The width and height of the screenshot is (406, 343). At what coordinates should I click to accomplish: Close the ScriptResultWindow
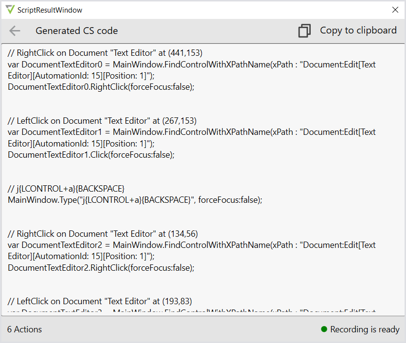[x=395, y=10]
